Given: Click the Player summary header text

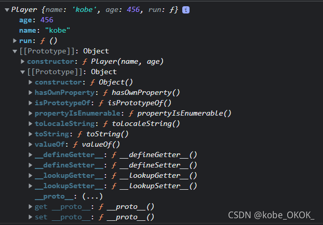Looking at the screenshot, I should [x=95, y=10].
